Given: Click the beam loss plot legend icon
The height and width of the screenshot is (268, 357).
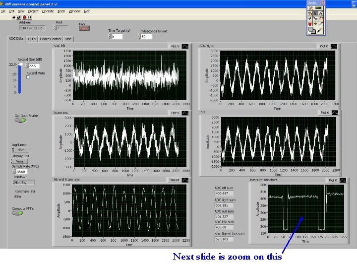Looking at the screenshot, I should [185, 113].
